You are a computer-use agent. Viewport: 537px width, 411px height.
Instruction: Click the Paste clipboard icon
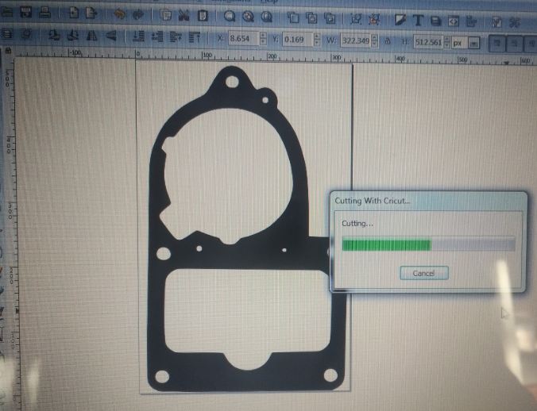203,15
